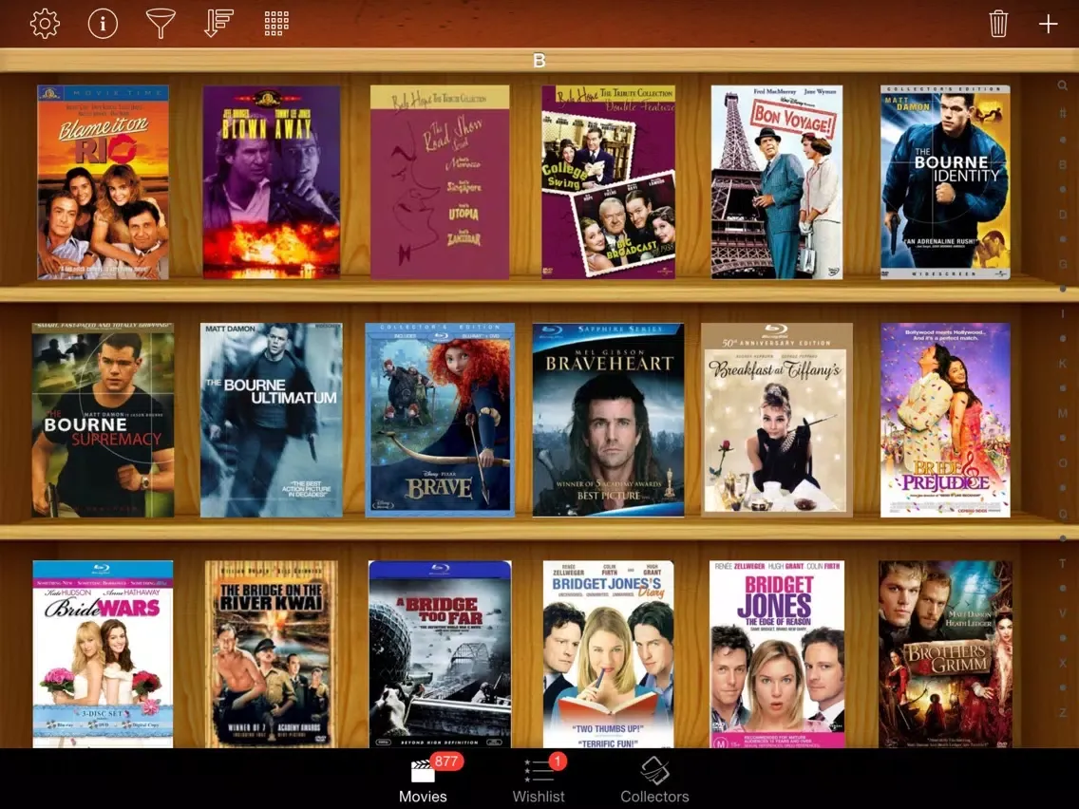The width and height of the screenshot is (1079, 809).
Task: Open the Bride Wars cover
Action: [103, 654]
